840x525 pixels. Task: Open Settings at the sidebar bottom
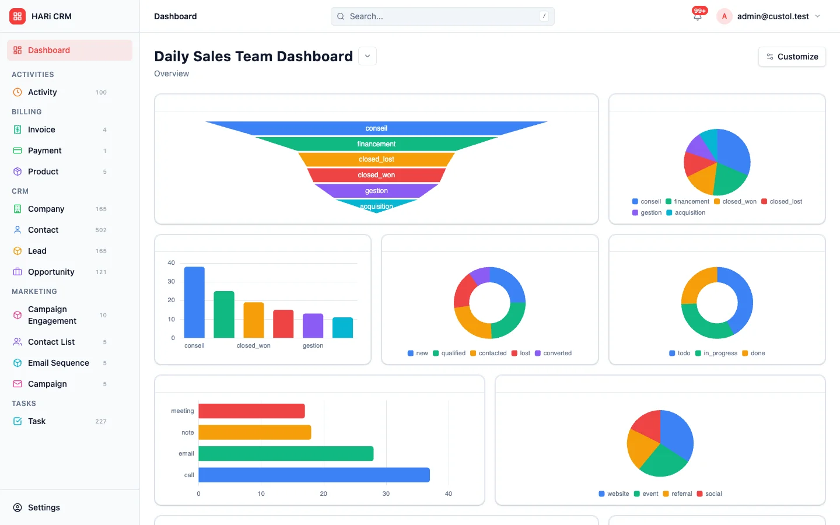click(44, 508)
